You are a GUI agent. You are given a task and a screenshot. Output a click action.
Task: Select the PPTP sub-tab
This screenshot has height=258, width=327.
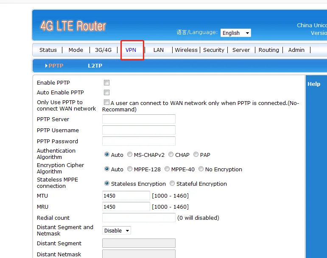56,65
